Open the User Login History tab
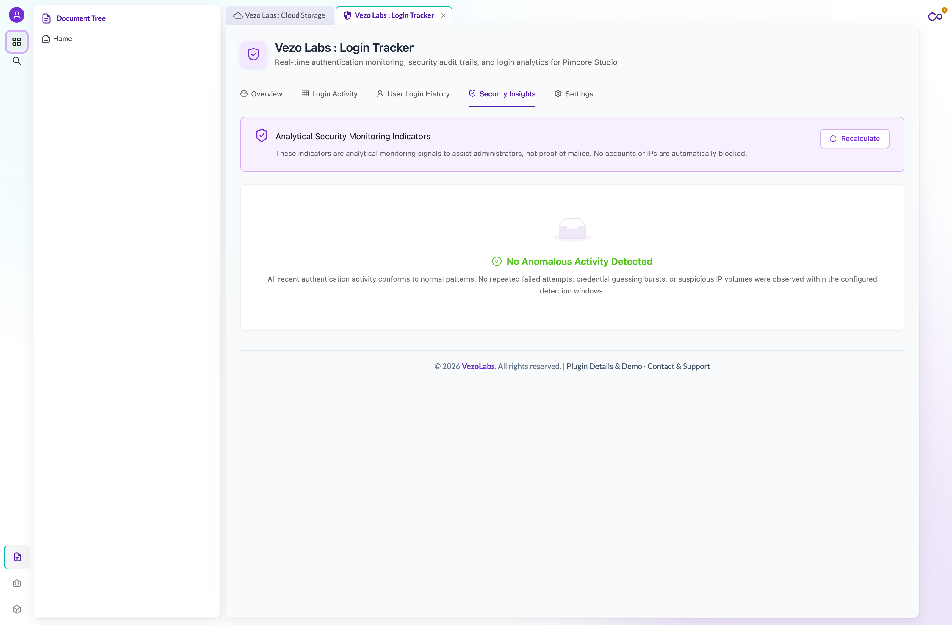The height and width of the screenshot is (625, 952). [413, 94]
